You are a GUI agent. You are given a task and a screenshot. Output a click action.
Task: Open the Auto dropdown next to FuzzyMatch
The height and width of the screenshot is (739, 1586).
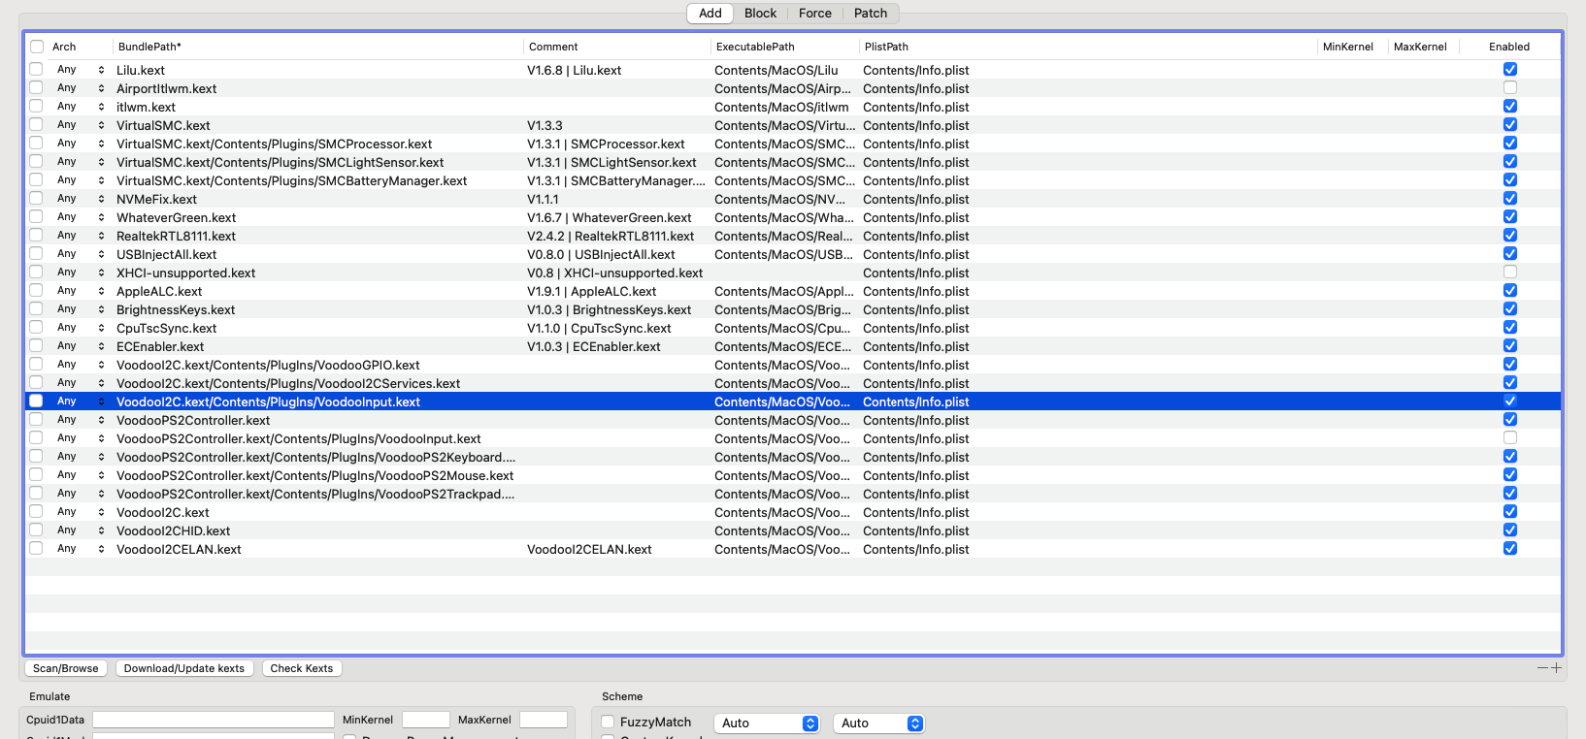point(767,723)
